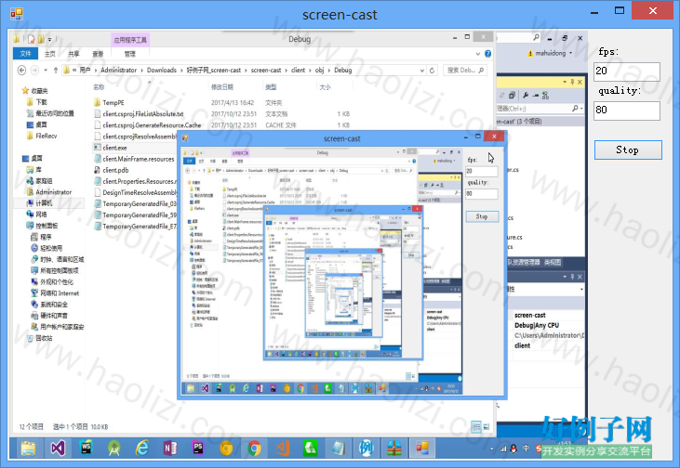Click the Stop button in the outer screen-cast window

628,149
